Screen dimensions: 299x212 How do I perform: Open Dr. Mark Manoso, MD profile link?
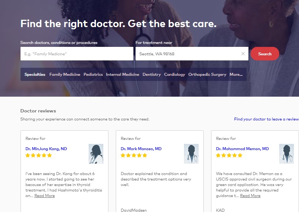[x=141, y=149]
